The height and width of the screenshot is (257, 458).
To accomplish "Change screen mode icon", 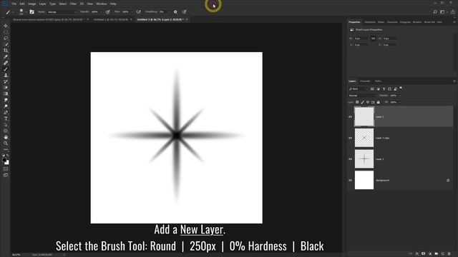I will (6, 175).
